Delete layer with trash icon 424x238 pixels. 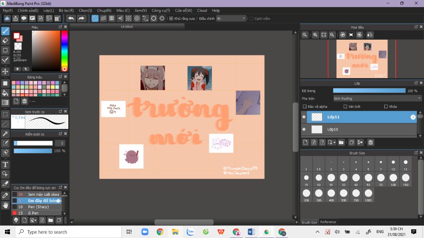pos(371,142)
